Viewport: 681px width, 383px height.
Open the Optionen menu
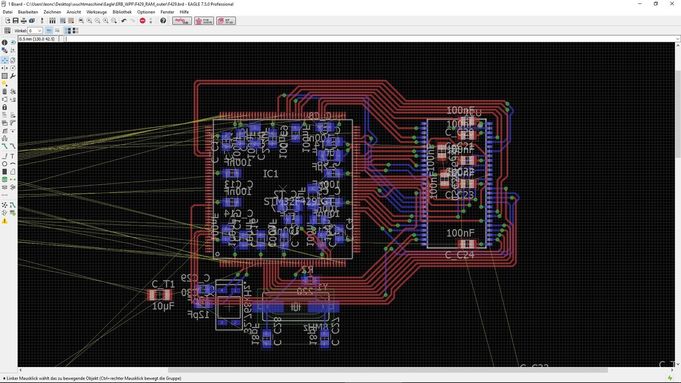click(146, 12)
